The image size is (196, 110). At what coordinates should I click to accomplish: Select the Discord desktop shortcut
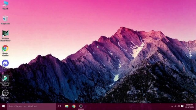point(5,64)
